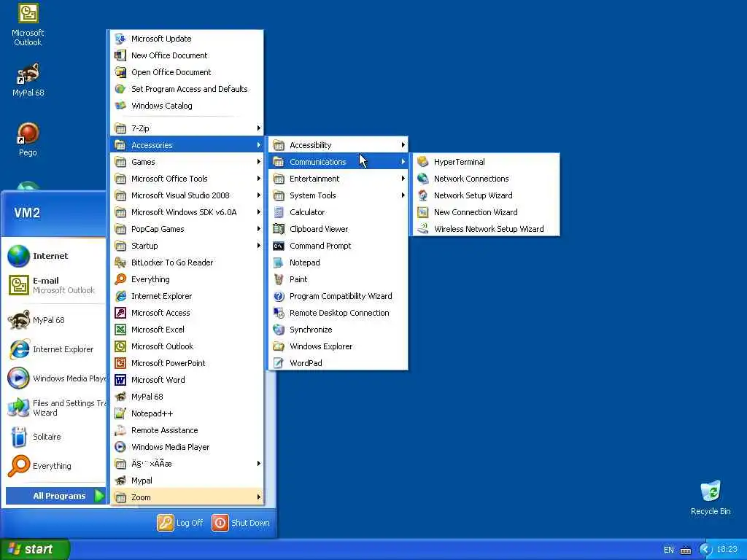747x560 pixels.
Task: Expand PopCap Games submenu arrow
Action: click(259, 228)
